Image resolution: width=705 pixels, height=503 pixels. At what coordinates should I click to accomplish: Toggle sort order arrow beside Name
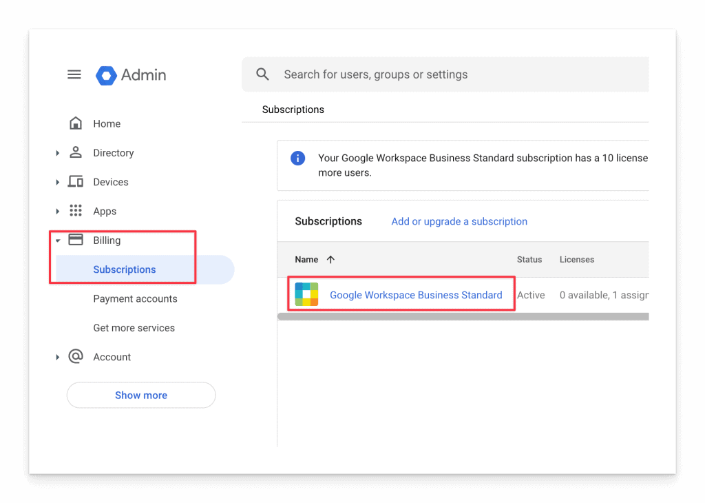click(x=330, y=260)
